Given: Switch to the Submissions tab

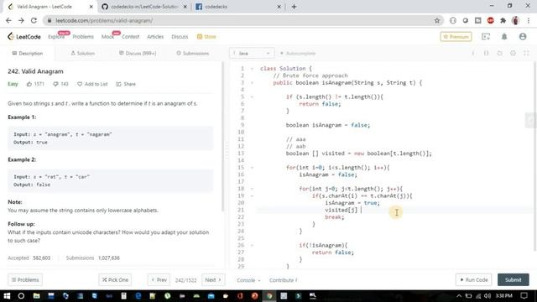Looking at the screenshot, I should (x=192, y=54).
